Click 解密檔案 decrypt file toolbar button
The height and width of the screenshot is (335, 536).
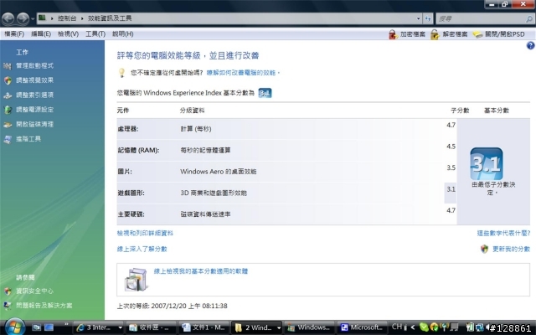click(449, 34)
